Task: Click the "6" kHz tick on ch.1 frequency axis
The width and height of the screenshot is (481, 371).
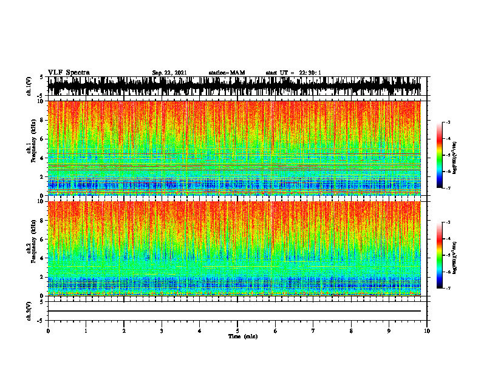Action: click(43, 139)
